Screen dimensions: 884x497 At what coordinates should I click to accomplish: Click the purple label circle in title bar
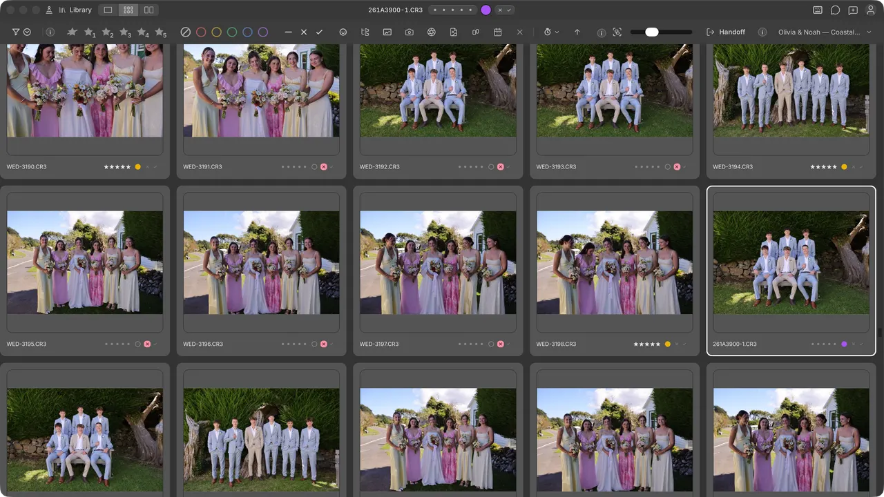click(x=486, y=10)
